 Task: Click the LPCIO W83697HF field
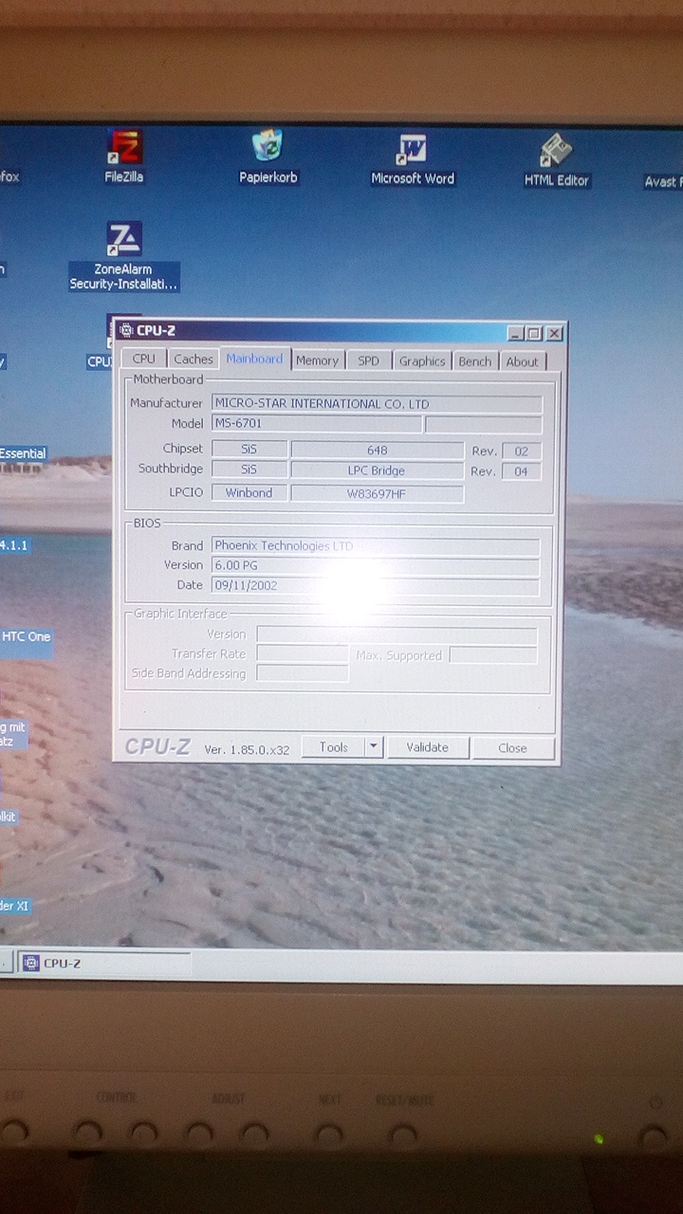tap(377, 493)
